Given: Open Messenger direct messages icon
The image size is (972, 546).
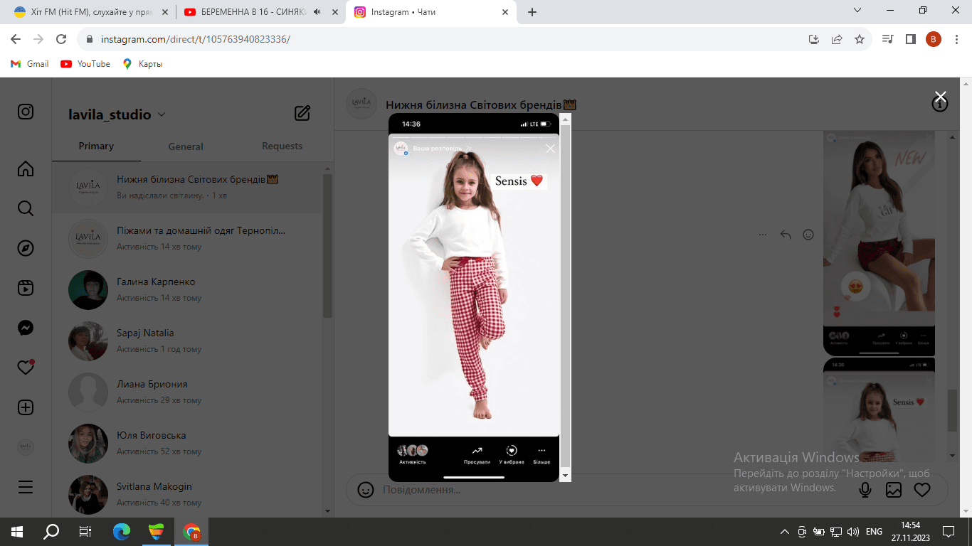Looking at the screenshot, I should click(26, 328).
